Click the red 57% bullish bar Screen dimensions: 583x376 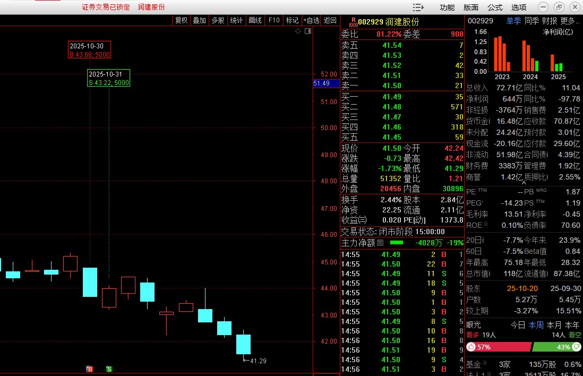[x=499, y=347]
